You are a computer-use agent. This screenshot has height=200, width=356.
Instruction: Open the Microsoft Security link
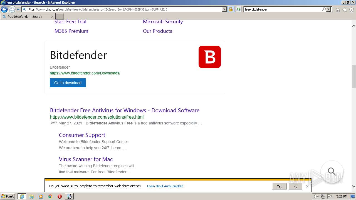163,22
